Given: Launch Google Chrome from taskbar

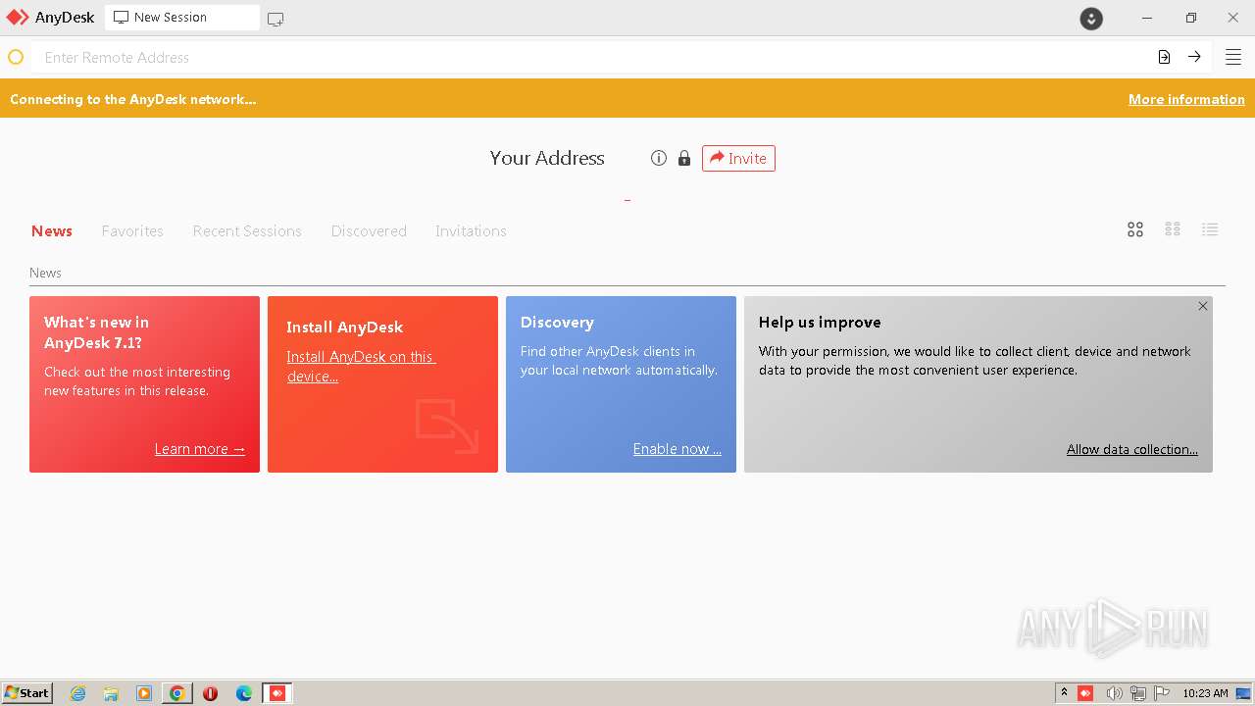Looking at the screenshot, I should 176,693.
